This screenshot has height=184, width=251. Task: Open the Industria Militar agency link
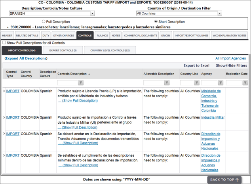tap(213, 117)
